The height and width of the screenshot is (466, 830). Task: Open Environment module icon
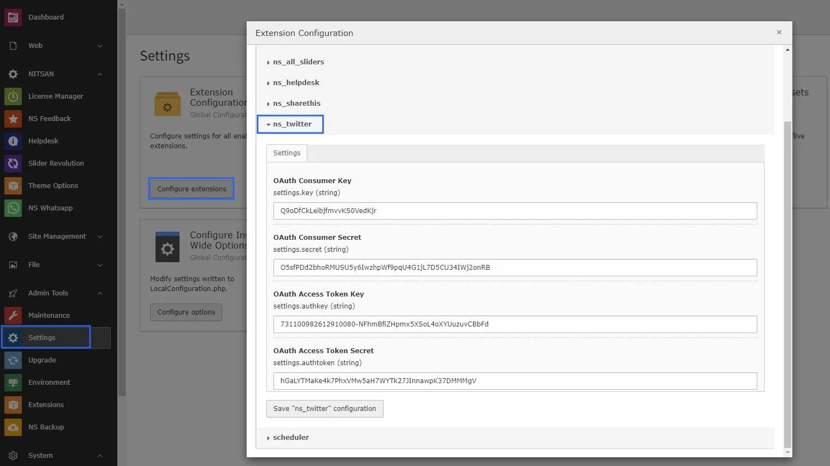click(x=13, y=382)
